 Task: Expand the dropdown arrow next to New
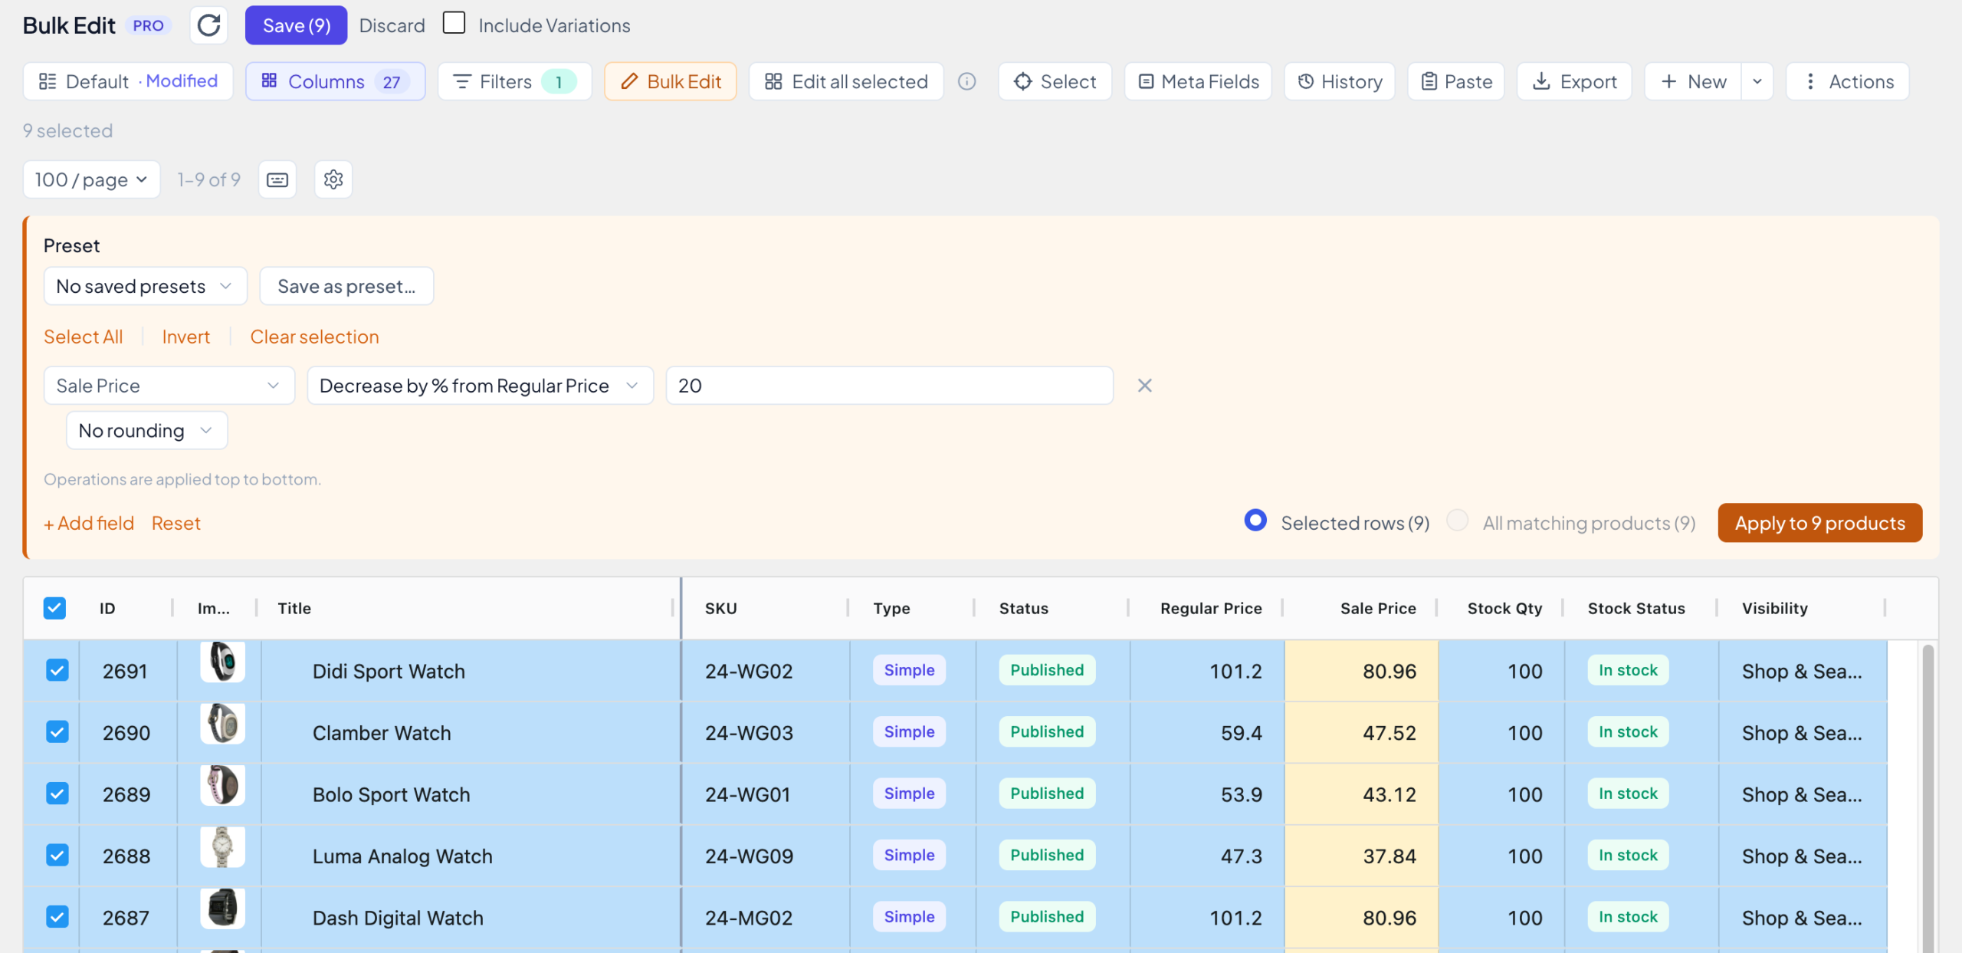coord(1757,81)
